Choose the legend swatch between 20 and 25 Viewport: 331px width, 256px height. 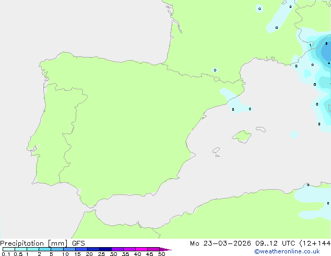pos(93,249)
